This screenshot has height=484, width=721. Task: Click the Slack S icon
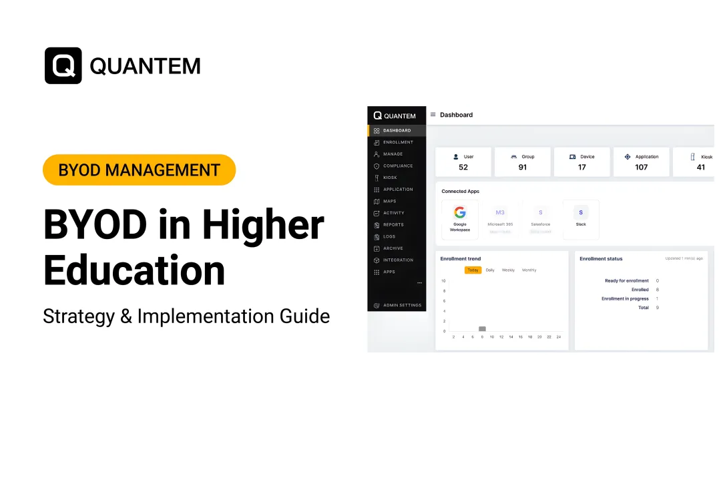[x=581, y=212]
